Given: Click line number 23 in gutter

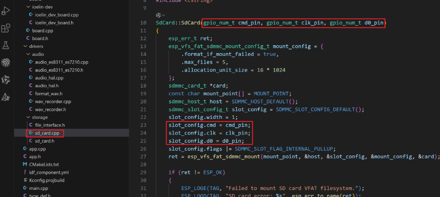Looking at the screenshot, I should pos(143,125).
